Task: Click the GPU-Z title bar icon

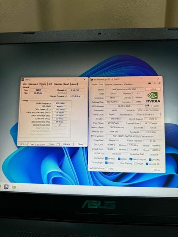Action: 92,80
